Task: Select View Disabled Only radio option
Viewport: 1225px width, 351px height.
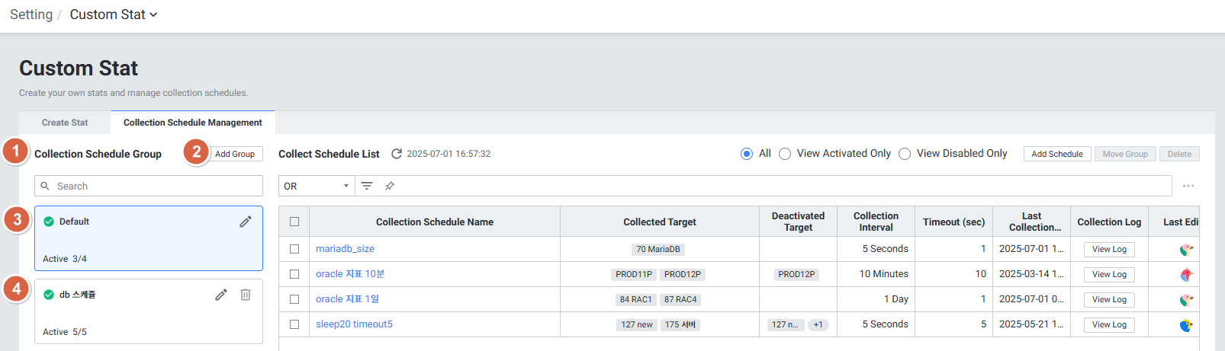Action: tap(905, 154)
